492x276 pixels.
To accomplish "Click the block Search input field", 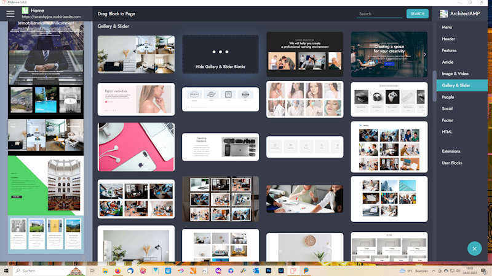I will [x=379, y=13].
